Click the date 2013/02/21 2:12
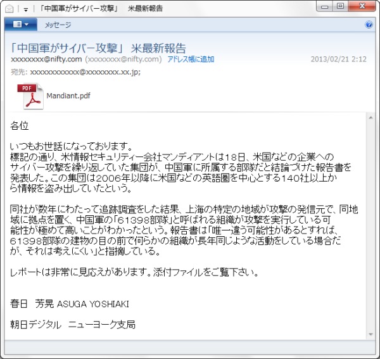 tap(339, 59)
